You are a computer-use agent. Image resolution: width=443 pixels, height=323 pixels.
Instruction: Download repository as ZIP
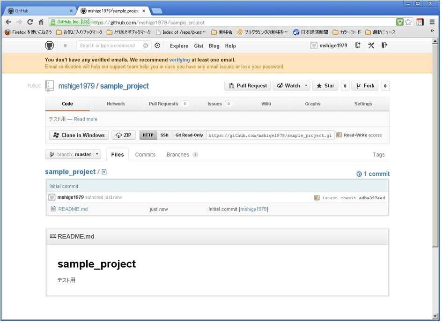[124, 135]
